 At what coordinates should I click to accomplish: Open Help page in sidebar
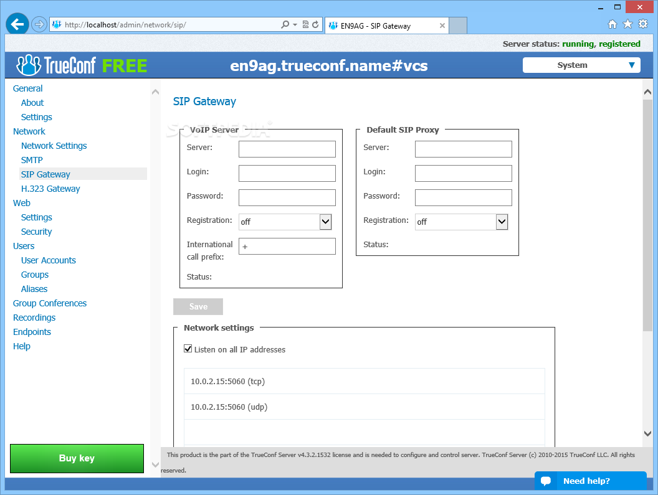pos(21,346)
